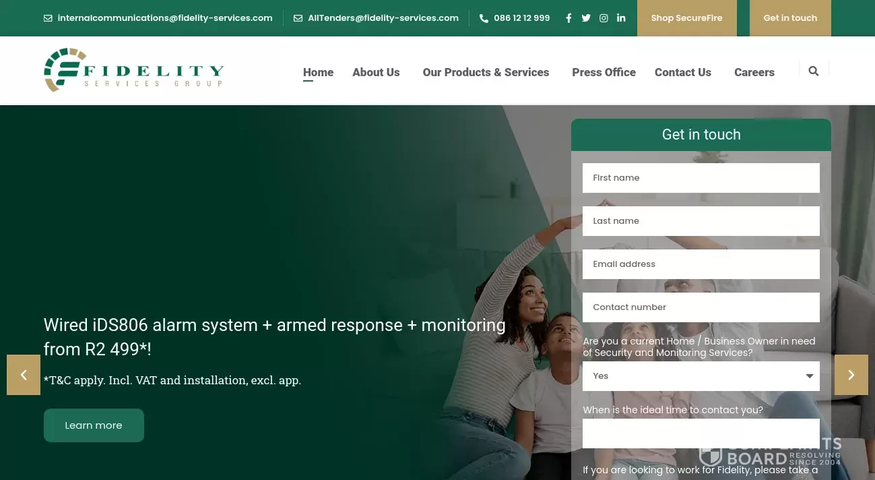Navigate to the Careers section

tap(754, 72)
